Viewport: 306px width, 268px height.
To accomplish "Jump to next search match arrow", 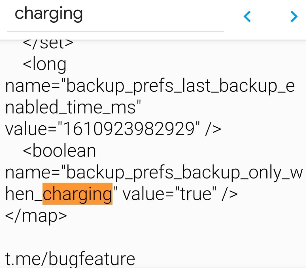I will click(294, 17).
